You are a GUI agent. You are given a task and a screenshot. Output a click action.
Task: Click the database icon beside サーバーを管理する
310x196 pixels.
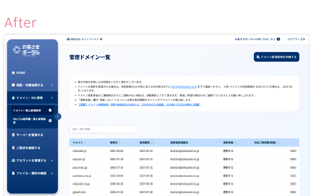pos(13,135)
